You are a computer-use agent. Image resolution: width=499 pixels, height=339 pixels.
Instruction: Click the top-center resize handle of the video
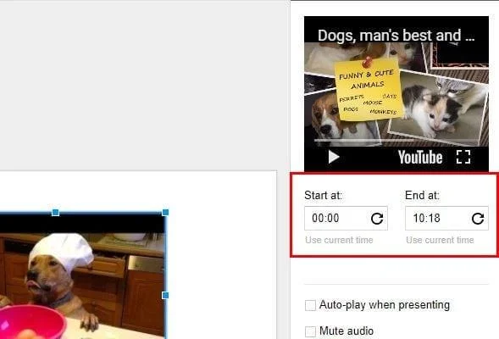pos(55,213)
